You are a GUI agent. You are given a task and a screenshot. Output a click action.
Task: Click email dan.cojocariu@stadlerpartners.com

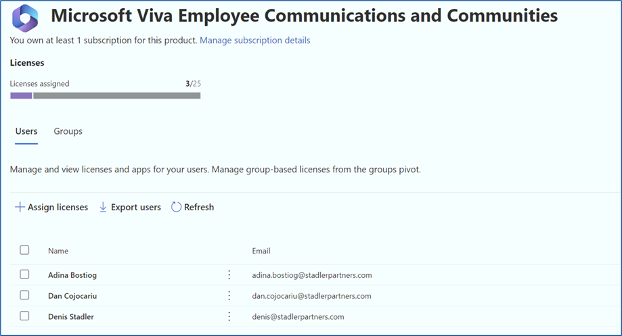click(x=311, y=296)
